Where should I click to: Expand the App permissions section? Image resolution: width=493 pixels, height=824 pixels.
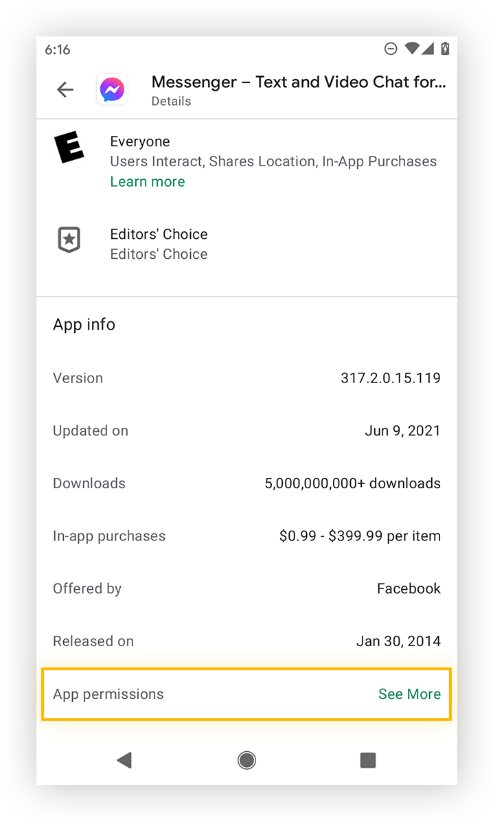pyautogui.click(x=108, y=694)
